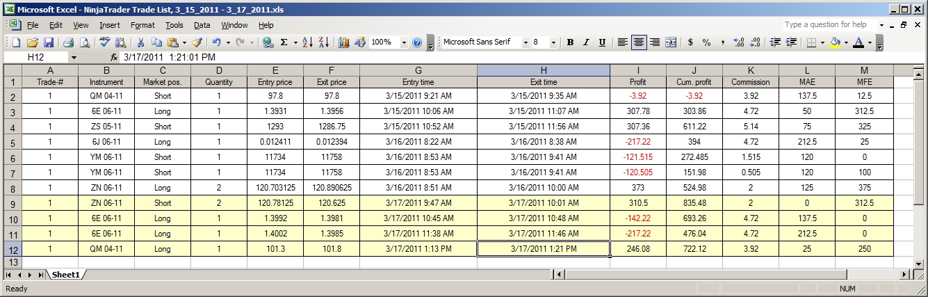This screenshot has height=297, width=928.
Task: Increase cell indent
Action: pos(791,42)
